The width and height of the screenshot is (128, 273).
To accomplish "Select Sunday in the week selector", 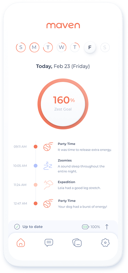I will 21,48.
